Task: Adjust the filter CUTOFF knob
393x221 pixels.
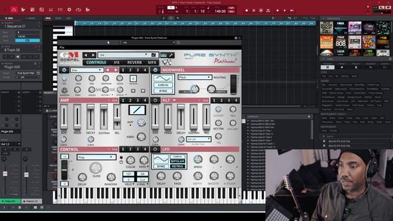Action: (219, 109)
